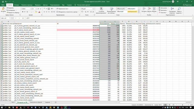Apply the red font color A
Screen dimensions: 194x109
pos(39,12)
